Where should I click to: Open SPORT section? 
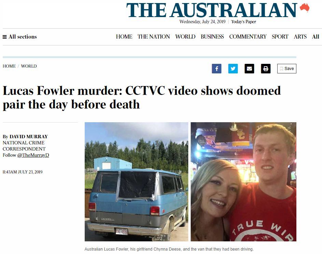pyautogui.click(x=280, y=37)
